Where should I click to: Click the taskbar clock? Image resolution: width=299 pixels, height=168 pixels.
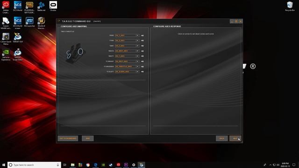(285, 165)
